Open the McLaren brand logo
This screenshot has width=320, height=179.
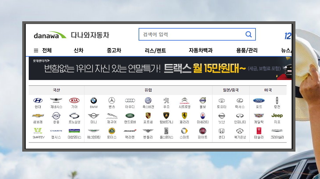pyautogui.click(x=130, y=131)
